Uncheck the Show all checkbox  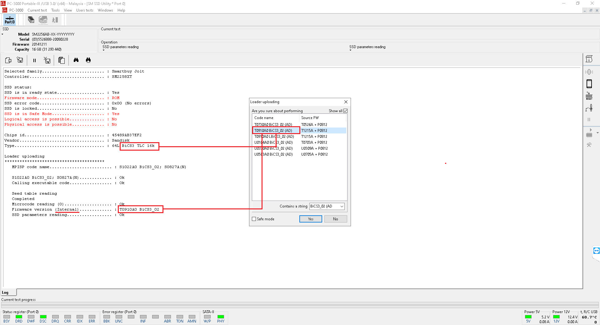click(x=345, y=111)
